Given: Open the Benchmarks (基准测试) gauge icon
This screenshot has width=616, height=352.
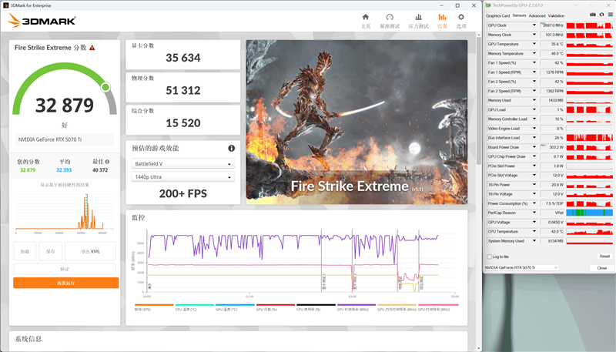Looking at the screenshot, I should pyautogui.click(x=390, y=17).
